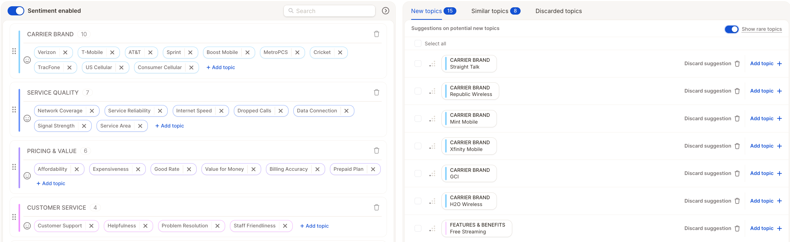Image resolution: width=790 pixels, height=242 pixels.
Task: Click trash icon for Straight Talk suggestion
Action: pos(737,64)
